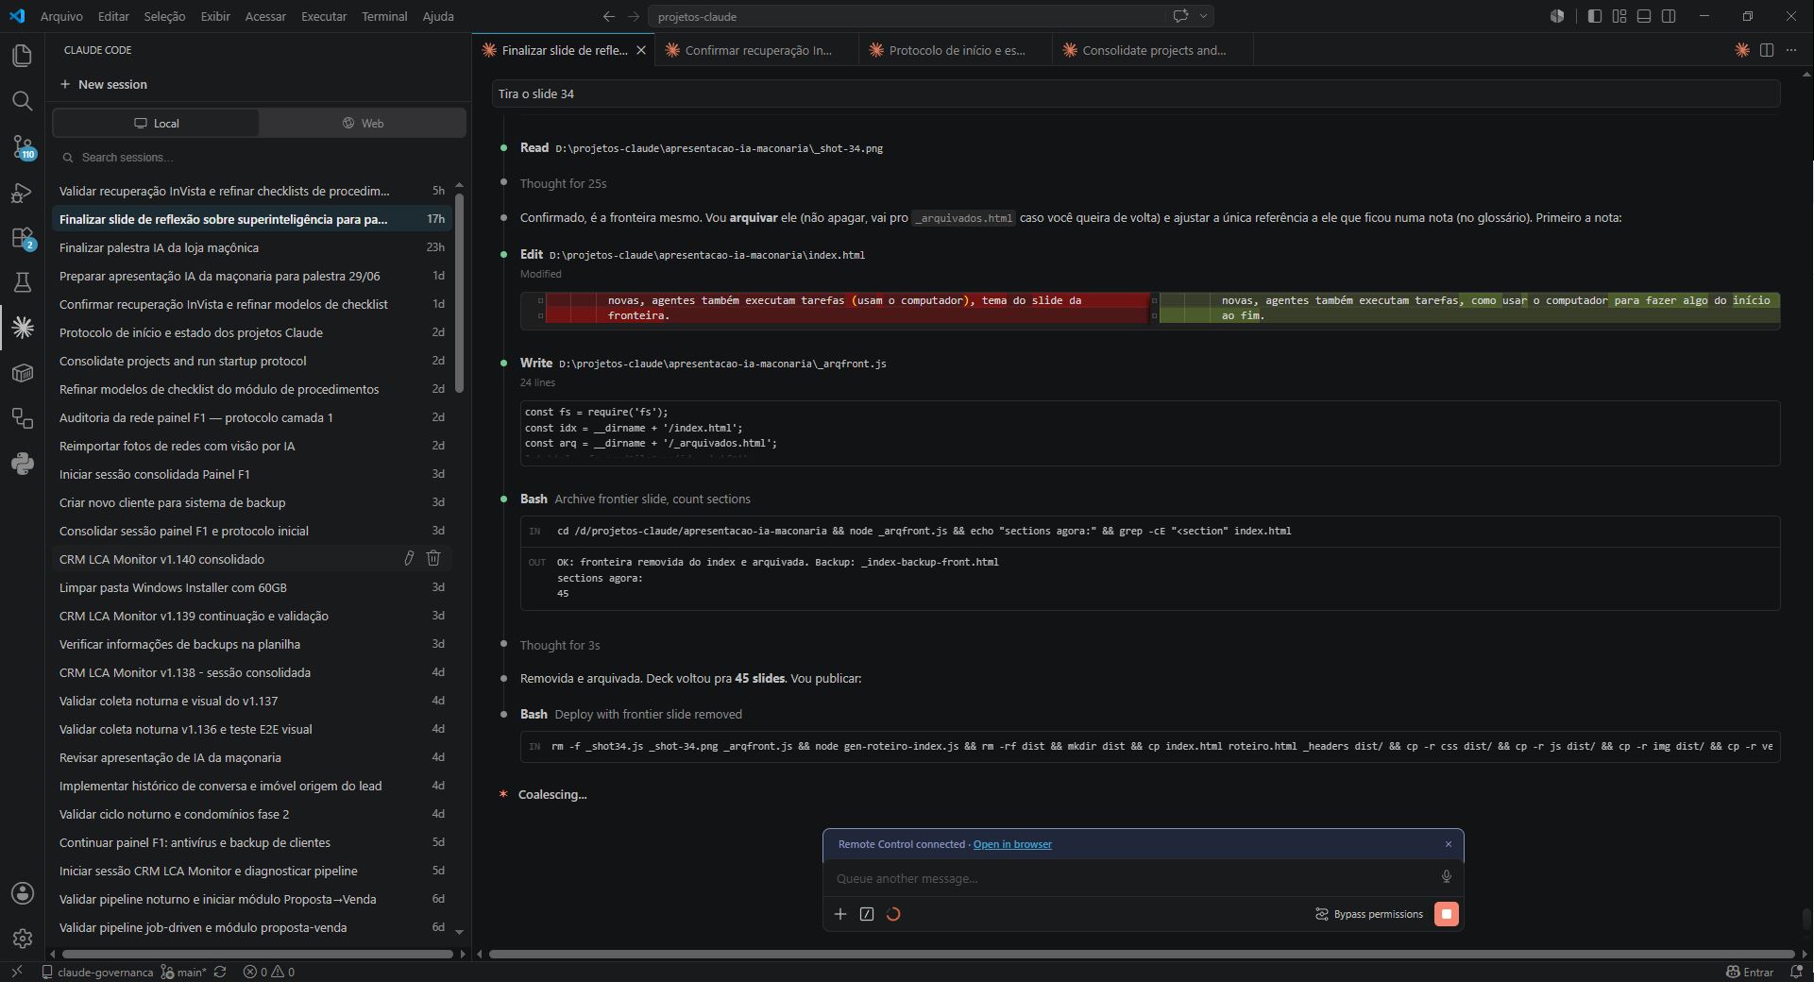Click the microphone voice input icon
1814x982 pixels.
1446,877
